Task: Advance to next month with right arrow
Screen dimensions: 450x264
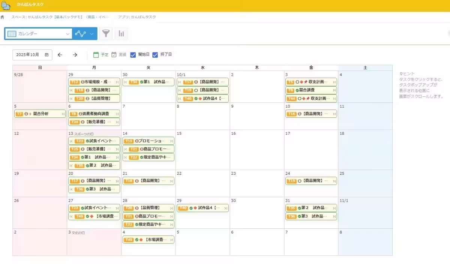Action: [x=75, y=55]
